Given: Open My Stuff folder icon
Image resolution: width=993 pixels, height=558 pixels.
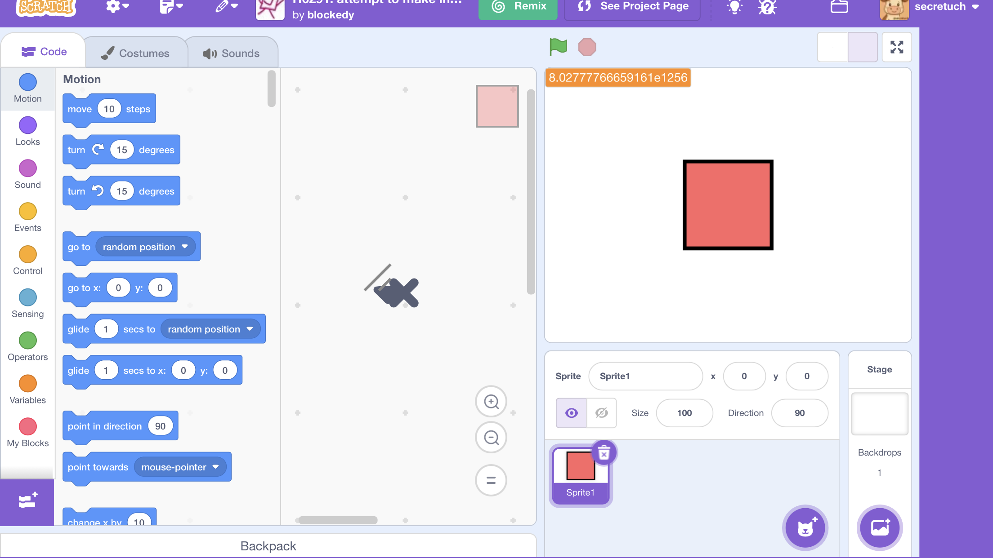Looking at the screenshot, I should click(839, 7).
